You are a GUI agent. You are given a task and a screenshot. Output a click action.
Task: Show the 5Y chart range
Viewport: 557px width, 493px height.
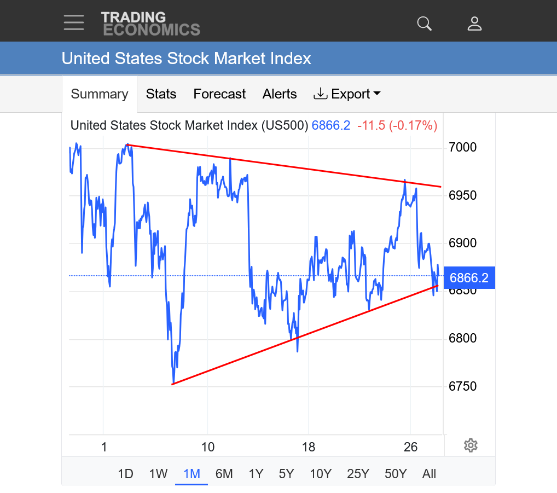[x=287, y=474]
